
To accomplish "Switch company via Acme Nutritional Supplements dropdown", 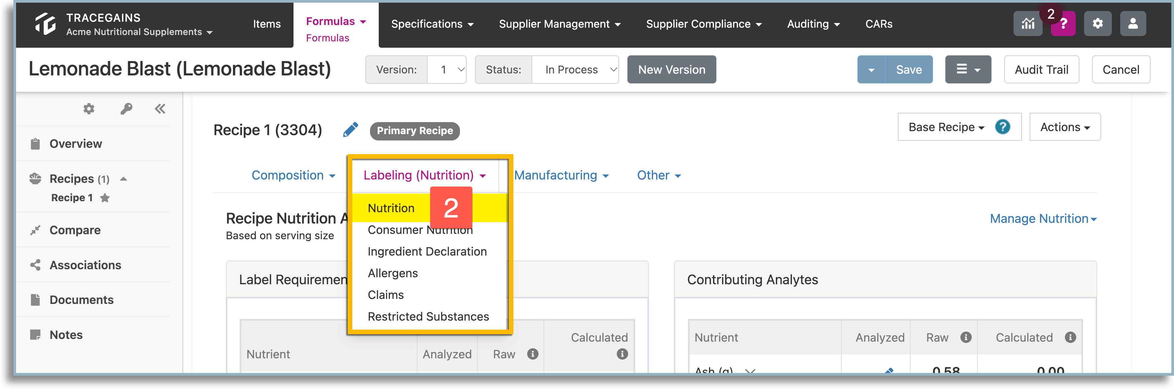I will 139,32.
